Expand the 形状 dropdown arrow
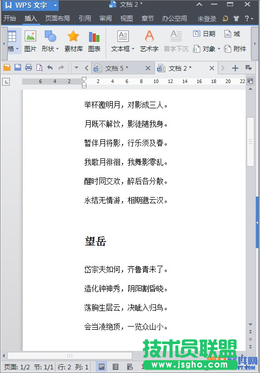 click(57, 49)
